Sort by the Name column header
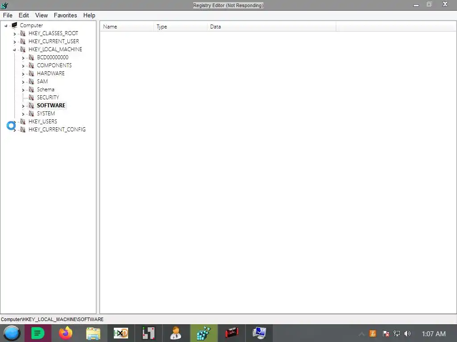The image size is (457, 342). pyautogui.click(x=127, y=27)
